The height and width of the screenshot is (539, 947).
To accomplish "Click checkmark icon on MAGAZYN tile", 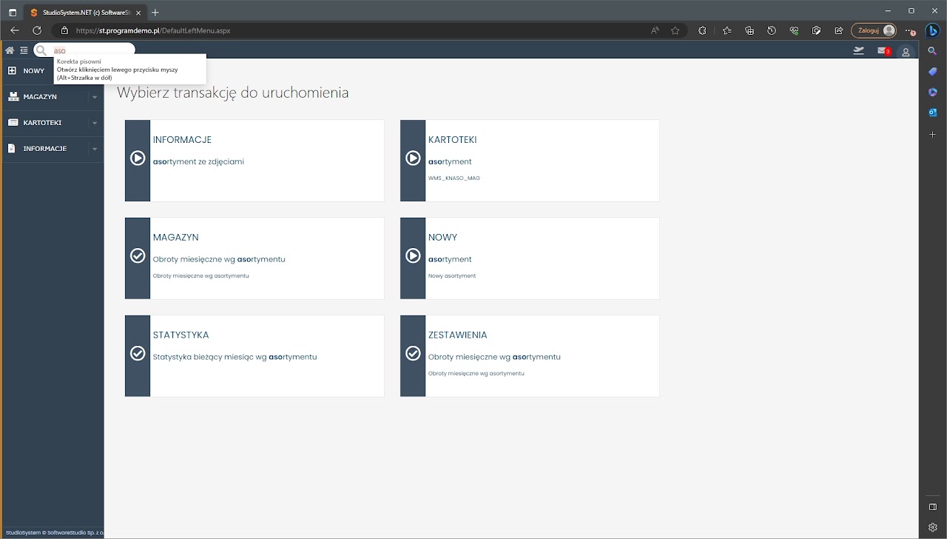I will point(138,256).
